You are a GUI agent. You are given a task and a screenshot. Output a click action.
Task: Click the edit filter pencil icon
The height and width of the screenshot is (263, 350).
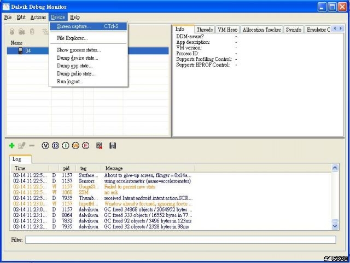pos(22,146)
